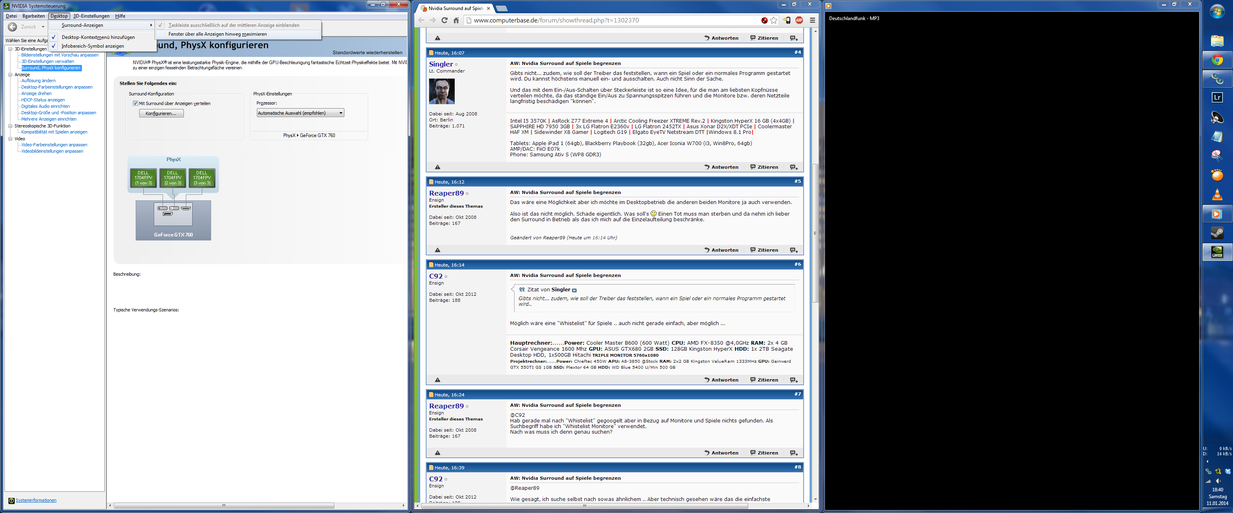This screenshot has height=513, width=1233.
Task: Launch Windows Explorer from the taskbar
Action: click(1217, 41)
